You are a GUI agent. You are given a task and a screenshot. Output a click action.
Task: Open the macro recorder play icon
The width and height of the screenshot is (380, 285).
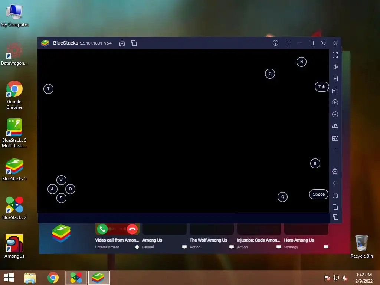[x=335, y=102]
